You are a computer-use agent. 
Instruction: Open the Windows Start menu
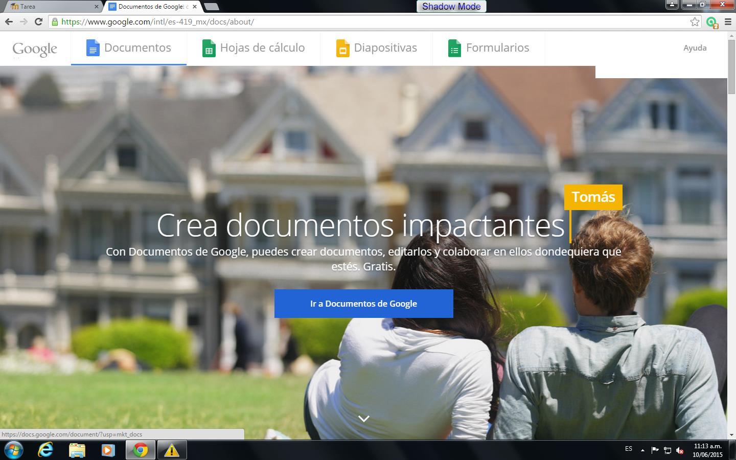(14, 450)
